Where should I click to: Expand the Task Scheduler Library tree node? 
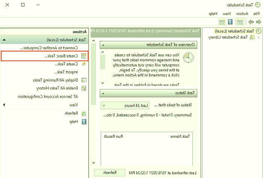(x=259, y=38)
